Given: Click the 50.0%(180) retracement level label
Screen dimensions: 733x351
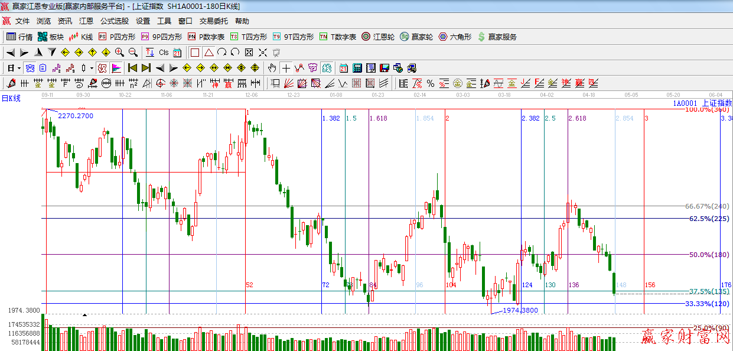Looking at the screenshot, I should coord(709,255).
